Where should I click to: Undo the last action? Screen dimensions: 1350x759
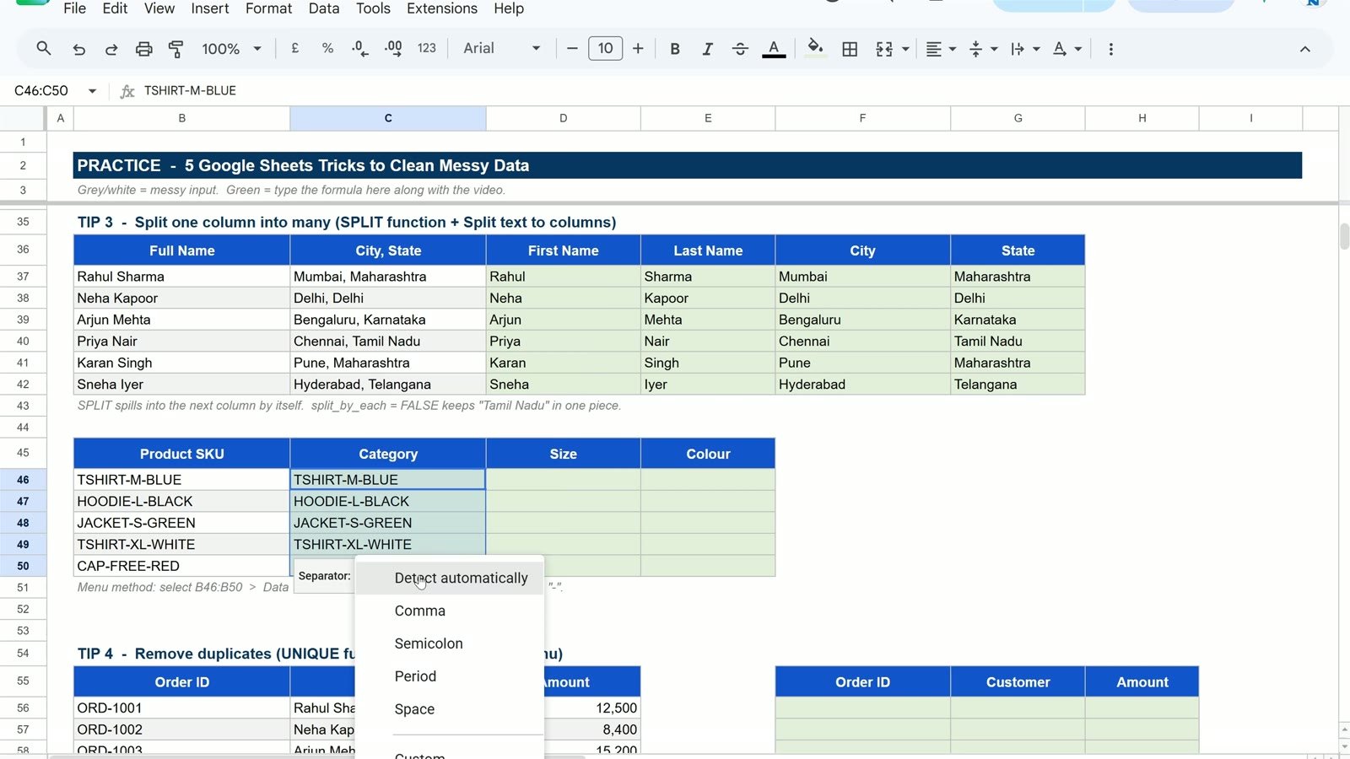tap(78, 49)
